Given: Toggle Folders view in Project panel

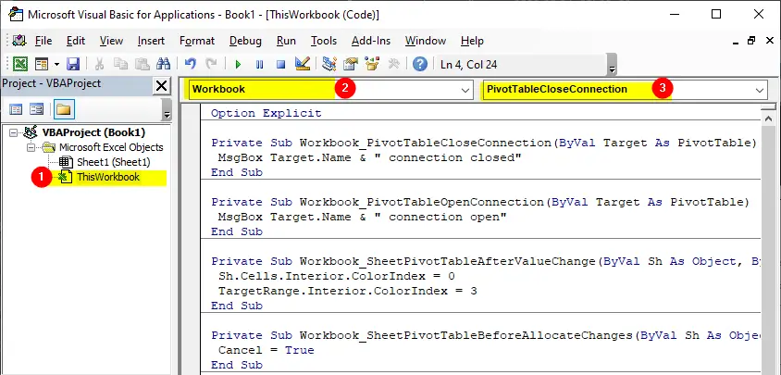Looking at the screenshot, I should click(x=63, y=109).
